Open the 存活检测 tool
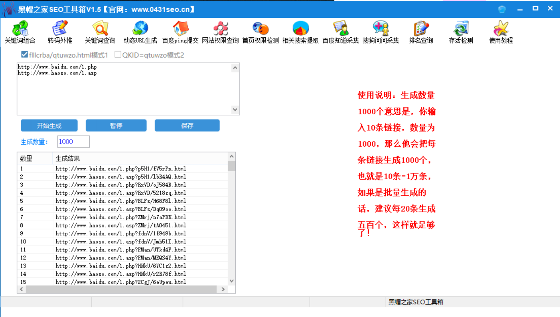 pyautogui.click(x=461, y=32)
